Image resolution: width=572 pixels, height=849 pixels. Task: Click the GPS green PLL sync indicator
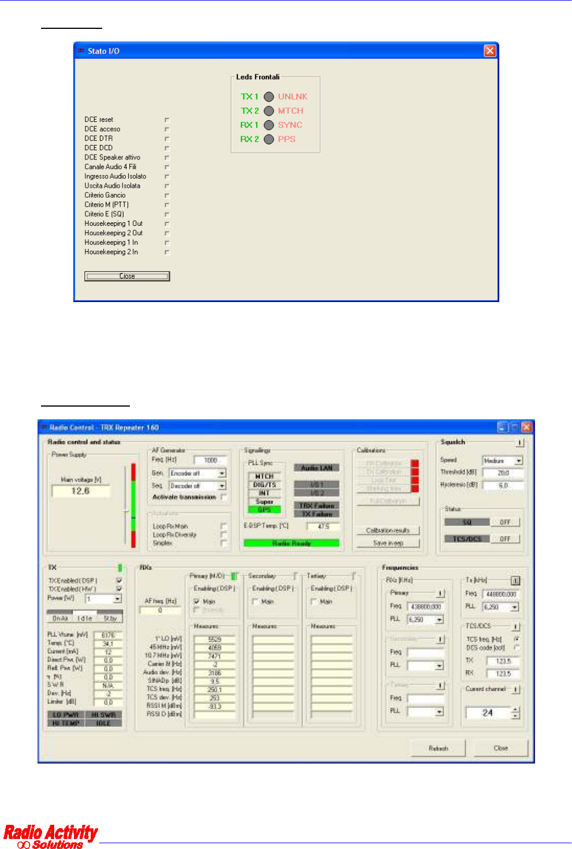264,510
